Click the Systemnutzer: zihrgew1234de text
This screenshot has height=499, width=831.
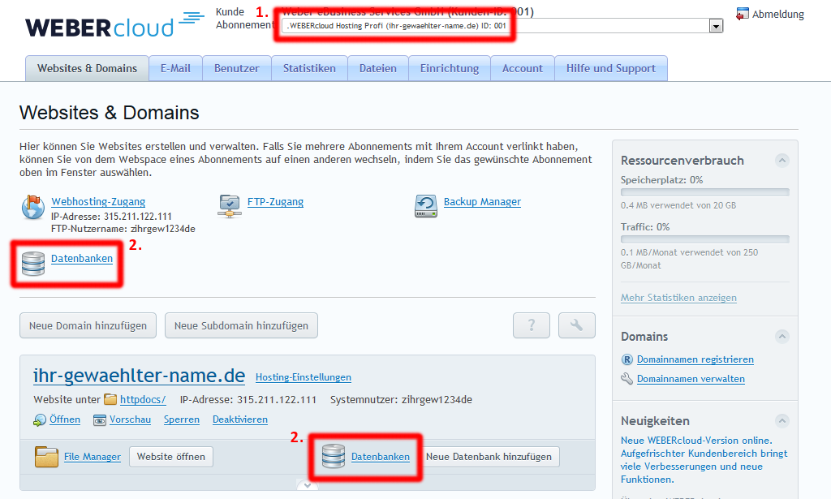pos(401,400)
